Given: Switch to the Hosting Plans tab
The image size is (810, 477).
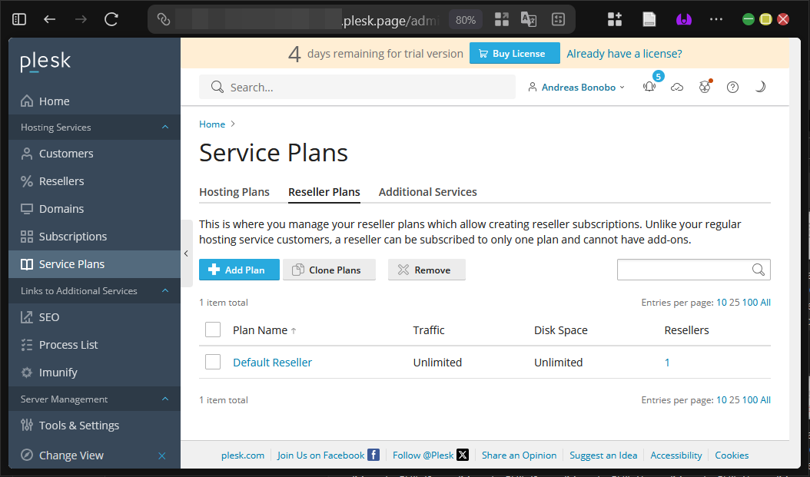Looking at the screenshot, I should 234,191.
